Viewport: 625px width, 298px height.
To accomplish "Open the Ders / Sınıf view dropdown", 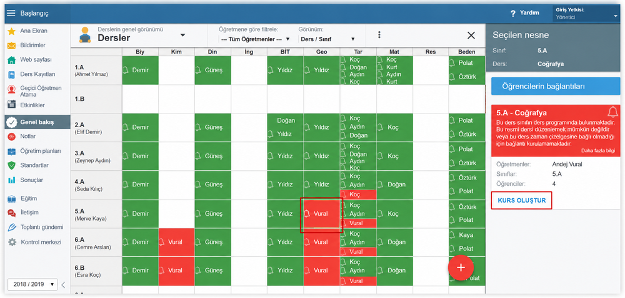I will 327,39.
